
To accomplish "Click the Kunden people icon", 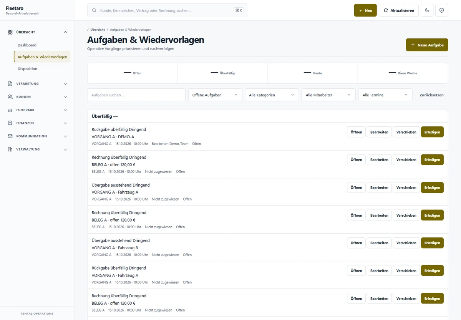I will pos(10,97).
